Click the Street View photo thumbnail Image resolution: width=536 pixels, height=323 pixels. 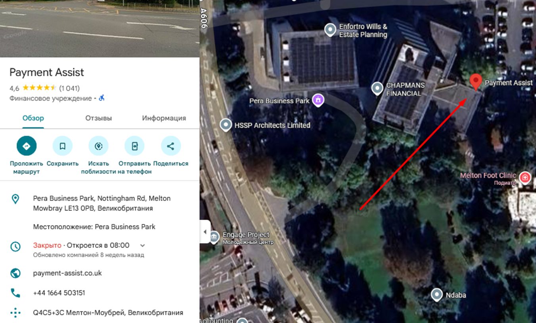(x=100, y=28)
